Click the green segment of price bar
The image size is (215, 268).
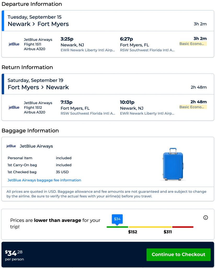[117, 227]
